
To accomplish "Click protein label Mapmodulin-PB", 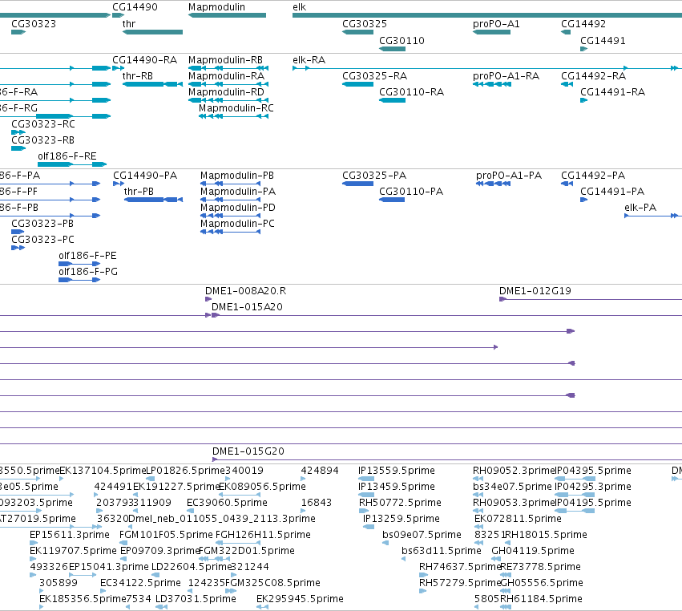I will [237, 176].
